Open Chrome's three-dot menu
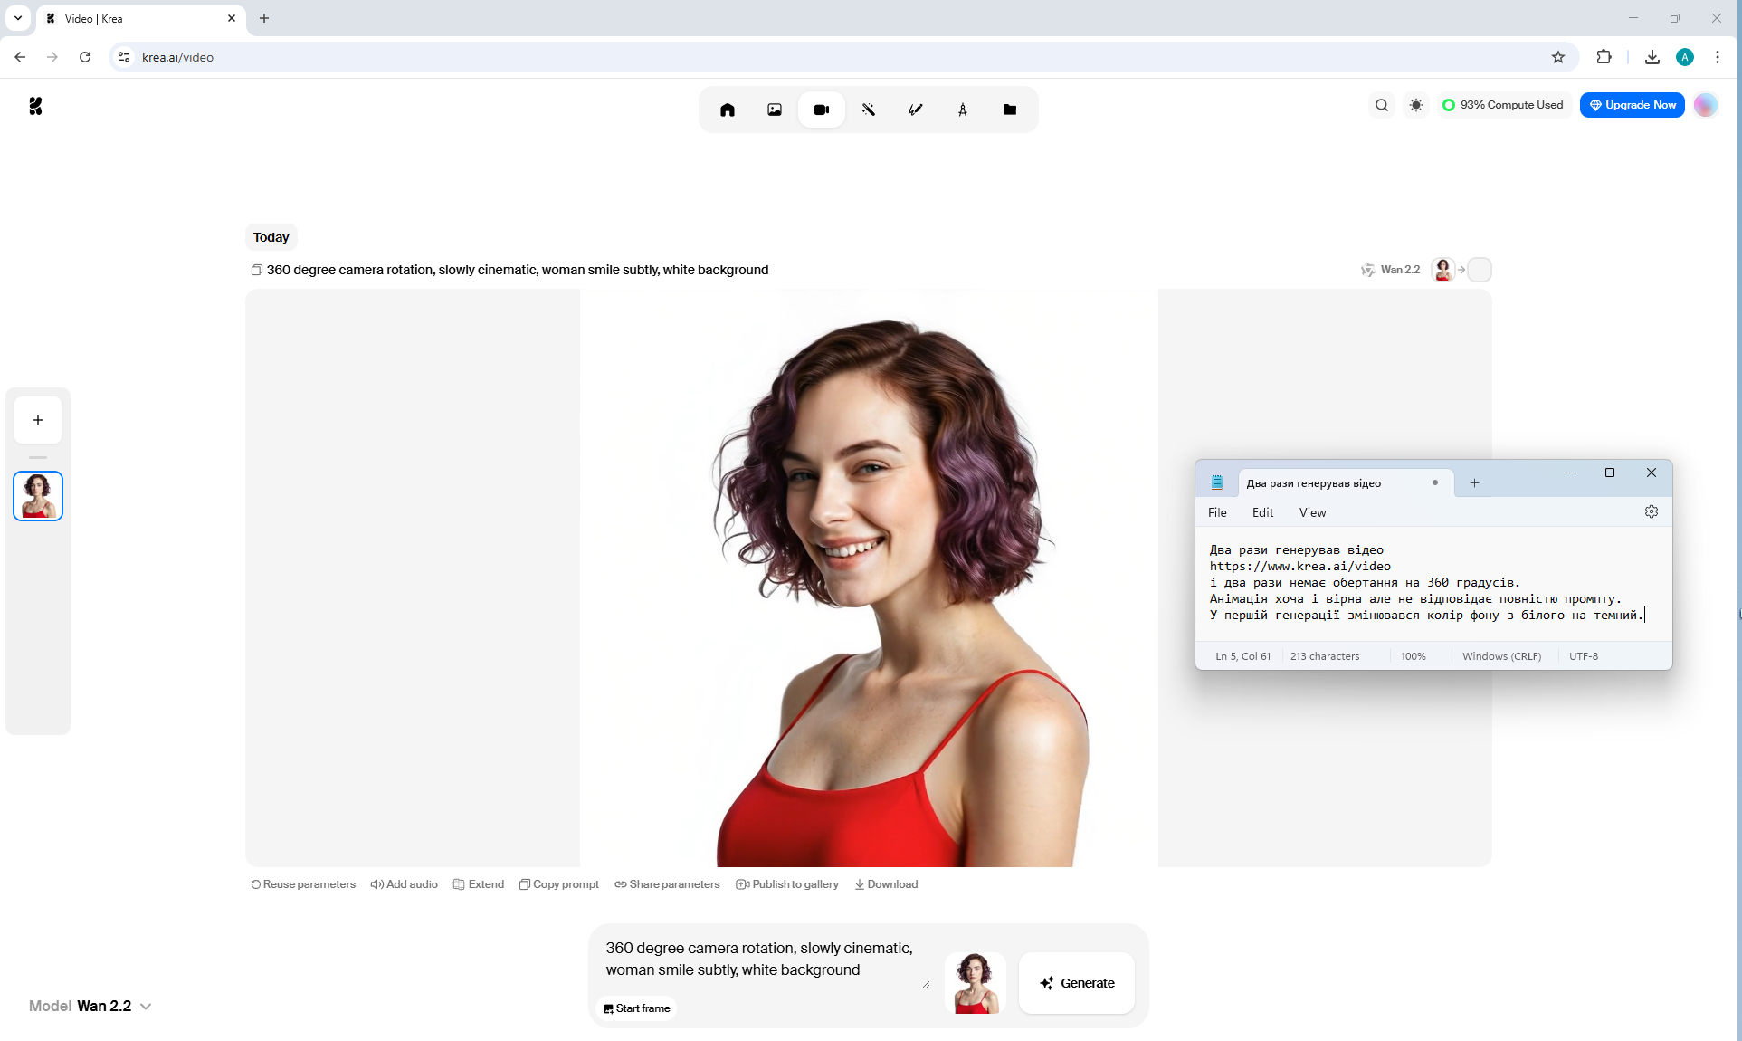 [x=1718, y=57]
